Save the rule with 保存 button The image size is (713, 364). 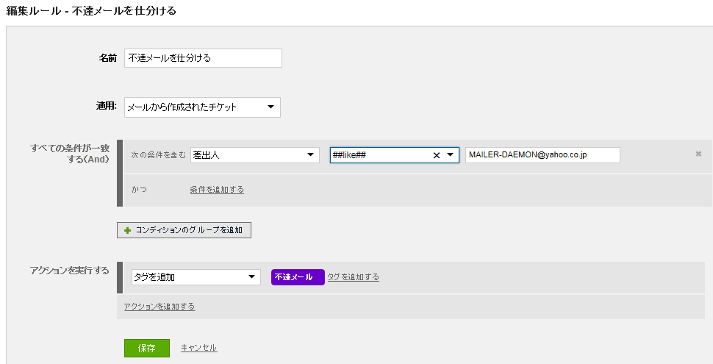tap(147, 348)
